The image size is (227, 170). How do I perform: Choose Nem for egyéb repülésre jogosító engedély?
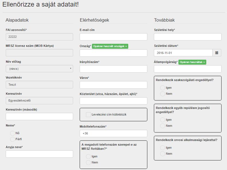pos(163,126)
